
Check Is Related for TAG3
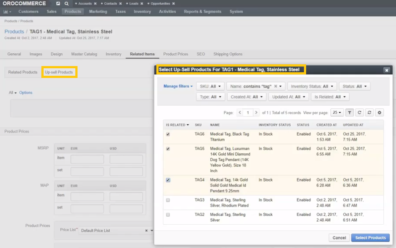[168, 200]
